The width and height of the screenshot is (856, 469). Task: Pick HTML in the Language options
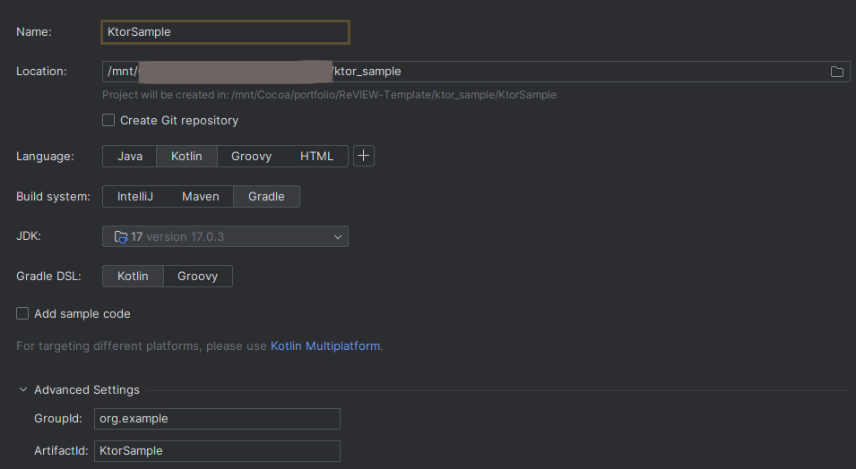click(316, 157)
